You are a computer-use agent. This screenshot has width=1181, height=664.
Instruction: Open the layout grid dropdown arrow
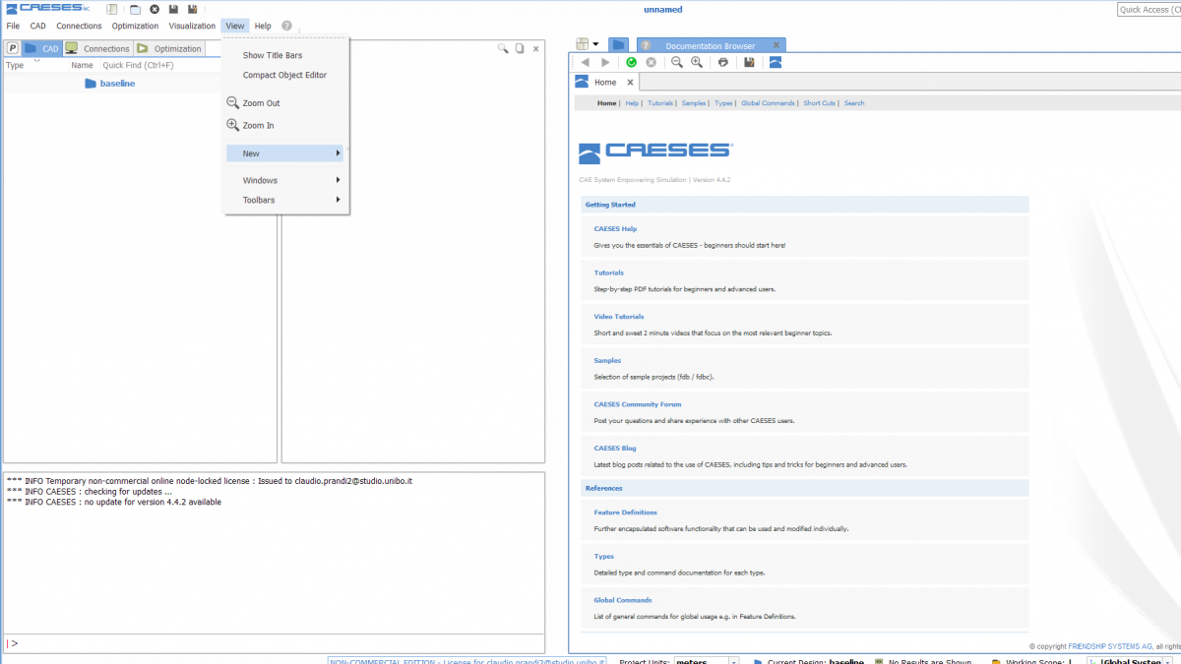pyautogui.click(x=595, y=44)
